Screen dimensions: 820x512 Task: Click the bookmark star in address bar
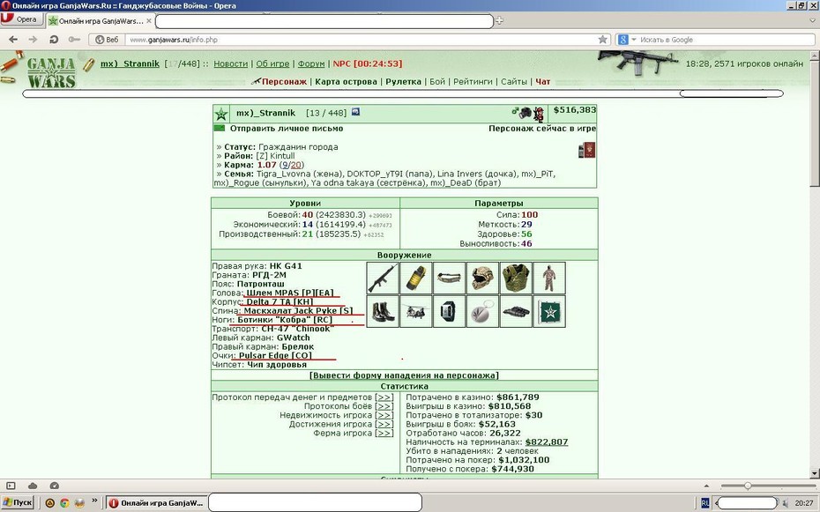tap(602, 40)
